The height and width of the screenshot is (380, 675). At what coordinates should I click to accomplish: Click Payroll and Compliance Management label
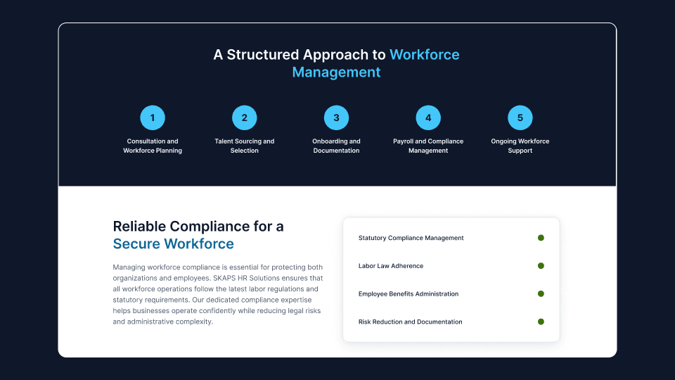coord(428,146)
